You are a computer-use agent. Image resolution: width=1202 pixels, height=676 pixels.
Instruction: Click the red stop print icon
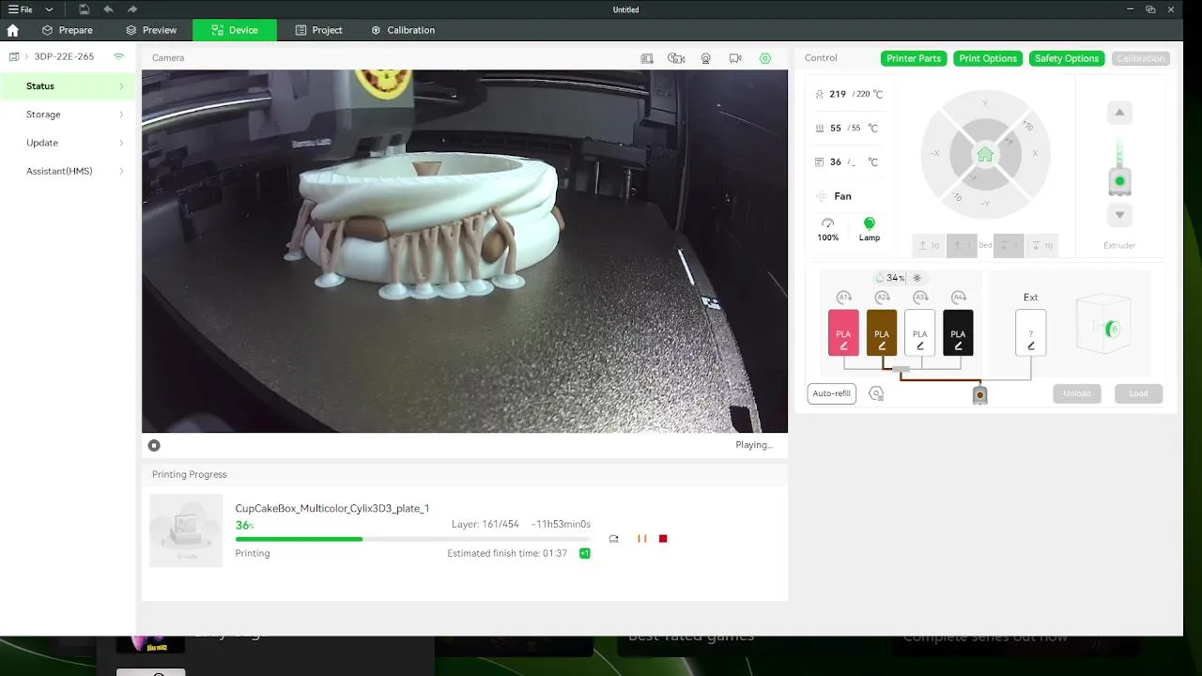pyautogui.click(x=663, y=539)
